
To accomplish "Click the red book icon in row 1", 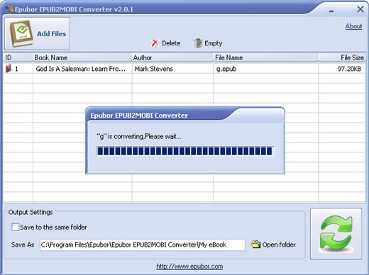I will click(9, 69).
